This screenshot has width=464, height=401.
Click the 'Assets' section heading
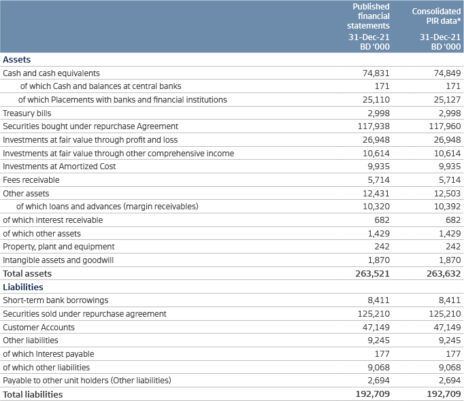point(17,60)
